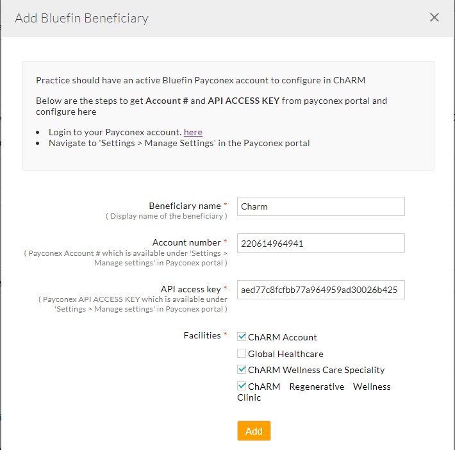Viewport: 455px width, 450px height.
Task: Uncheck ChARM Wellness Care Speciality
Action: coord(242,370)
